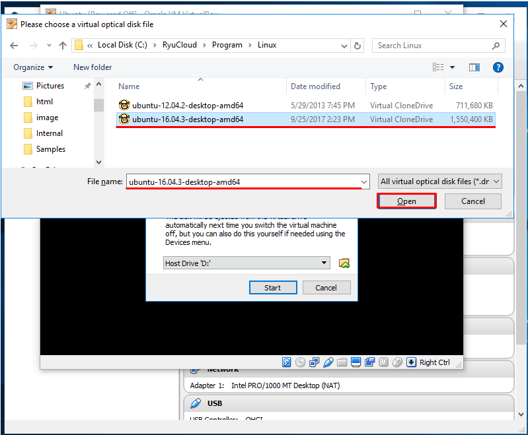
Task: Expand the File name combo box dropdown
Action: (x=364, y=182)
